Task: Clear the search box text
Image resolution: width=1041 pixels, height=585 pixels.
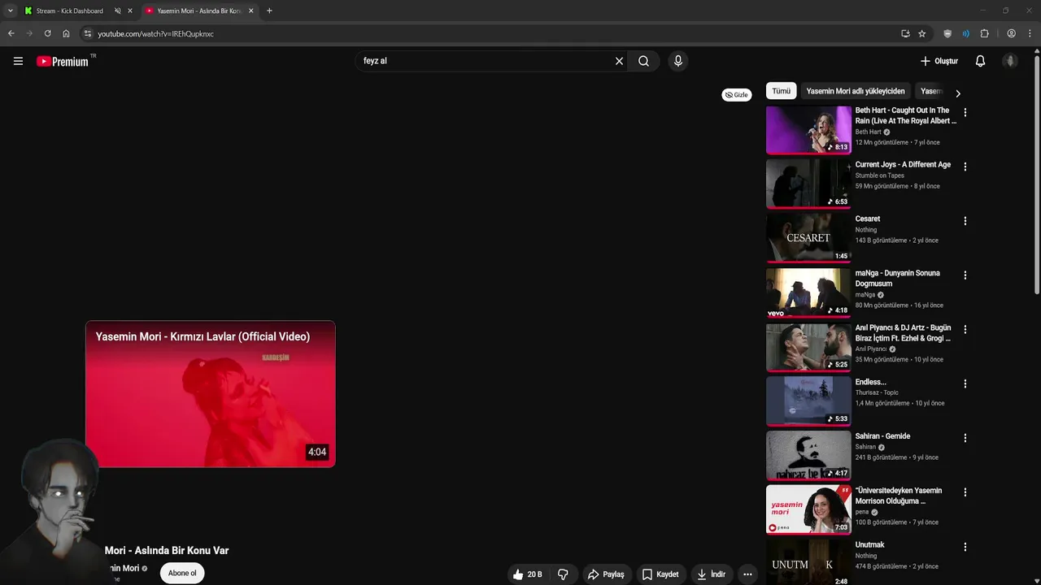Action: coord(619,61)
